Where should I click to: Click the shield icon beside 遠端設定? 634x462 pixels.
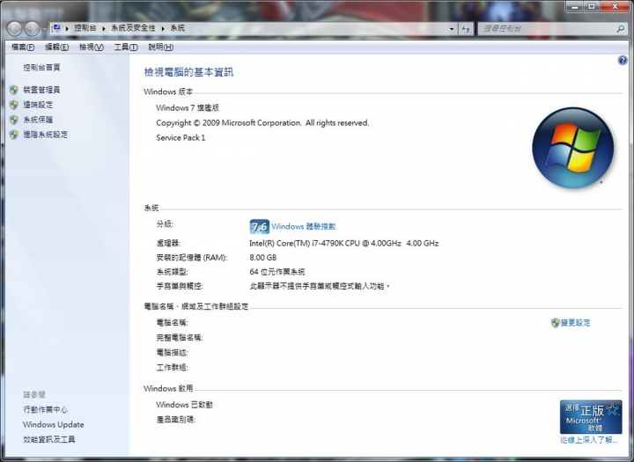[14, 105]
